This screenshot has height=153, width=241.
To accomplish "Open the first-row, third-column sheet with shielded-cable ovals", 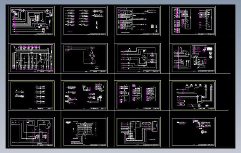I will [x=138, y=21].
